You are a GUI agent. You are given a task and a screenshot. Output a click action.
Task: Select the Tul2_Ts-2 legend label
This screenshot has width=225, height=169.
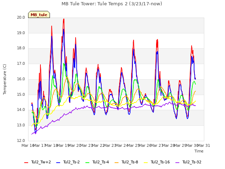71,162
